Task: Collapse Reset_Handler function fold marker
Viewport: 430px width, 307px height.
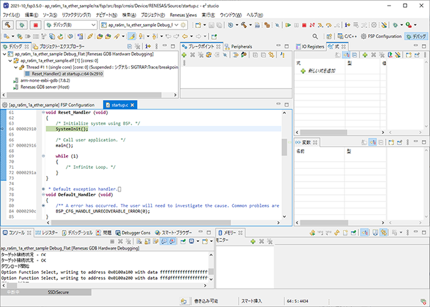Action: pyautogui.click(x=44, y=112)
